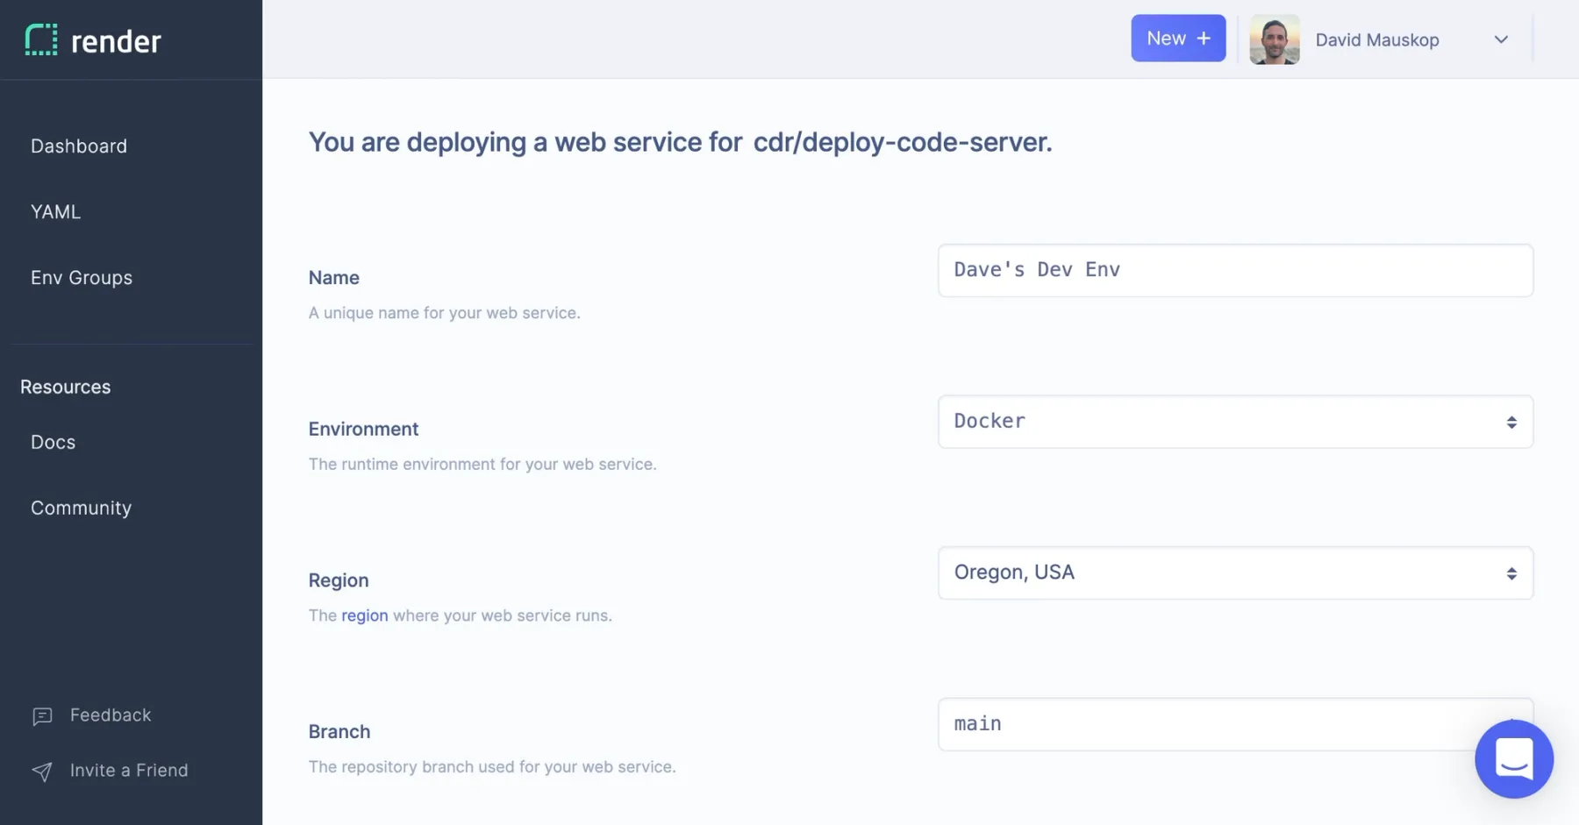Open the Feedback speech bubble icon

tap(43, 716)
